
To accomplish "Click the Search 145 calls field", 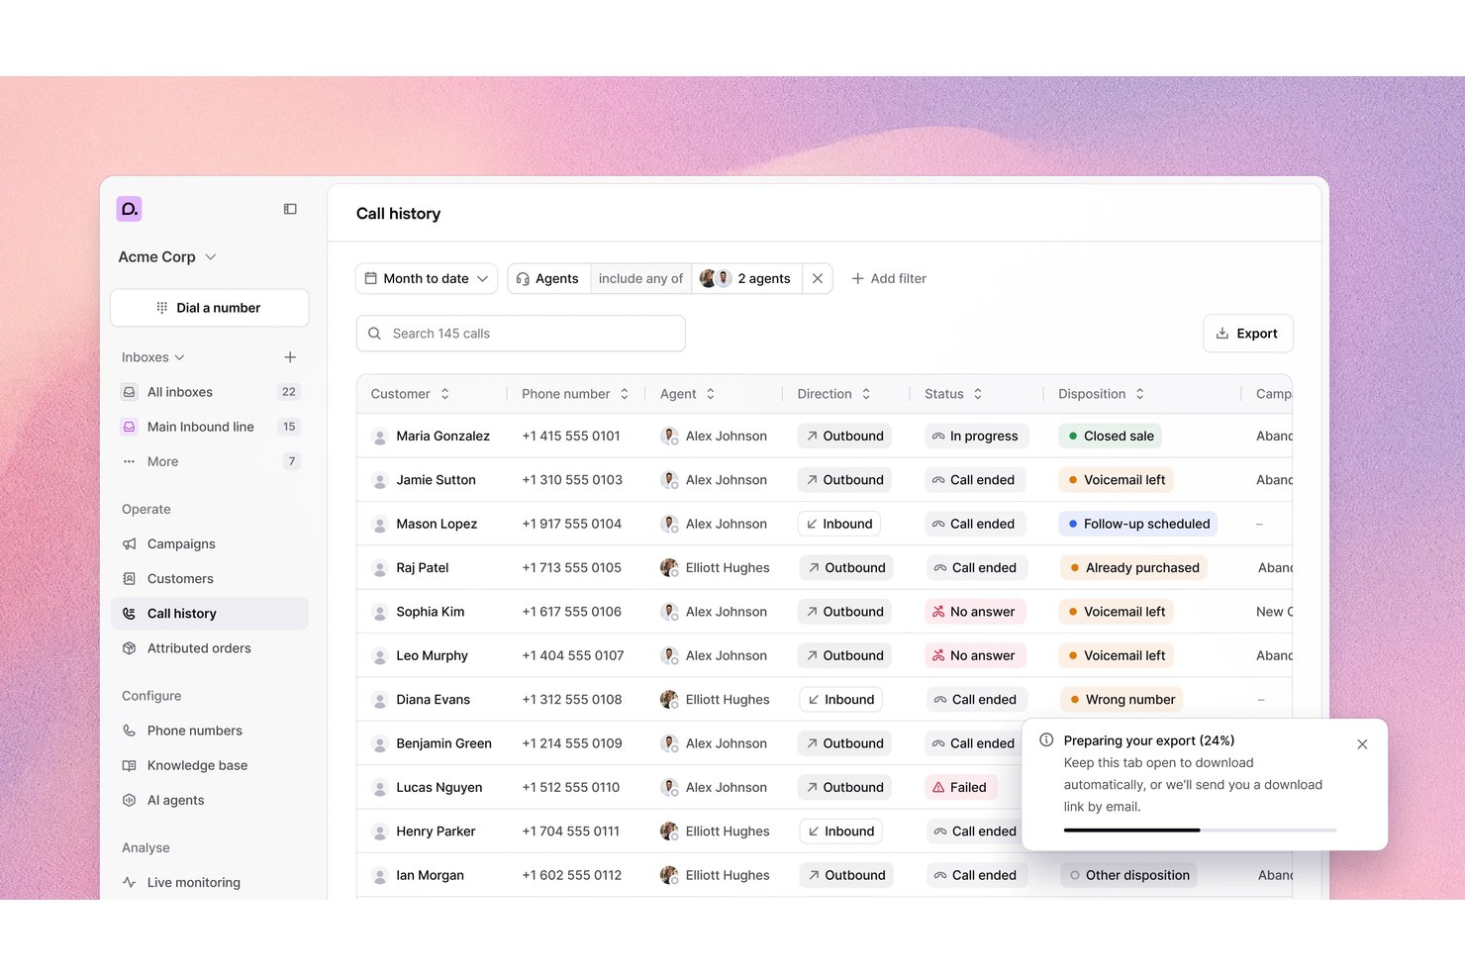I will [x=521, y=334].
